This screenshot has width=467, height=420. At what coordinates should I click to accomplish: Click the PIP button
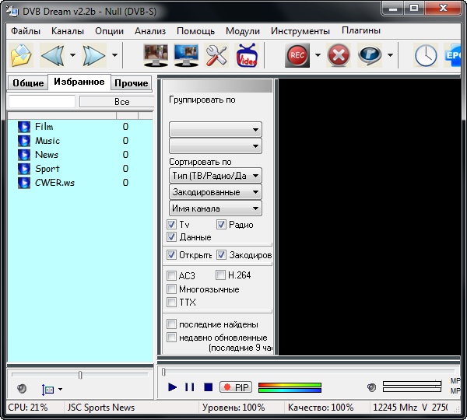(236, 387)
